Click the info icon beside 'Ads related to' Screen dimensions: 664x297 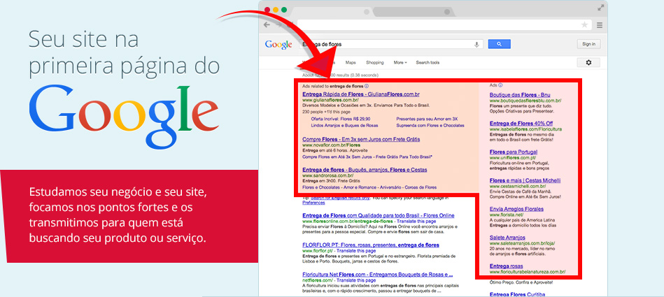367,85
